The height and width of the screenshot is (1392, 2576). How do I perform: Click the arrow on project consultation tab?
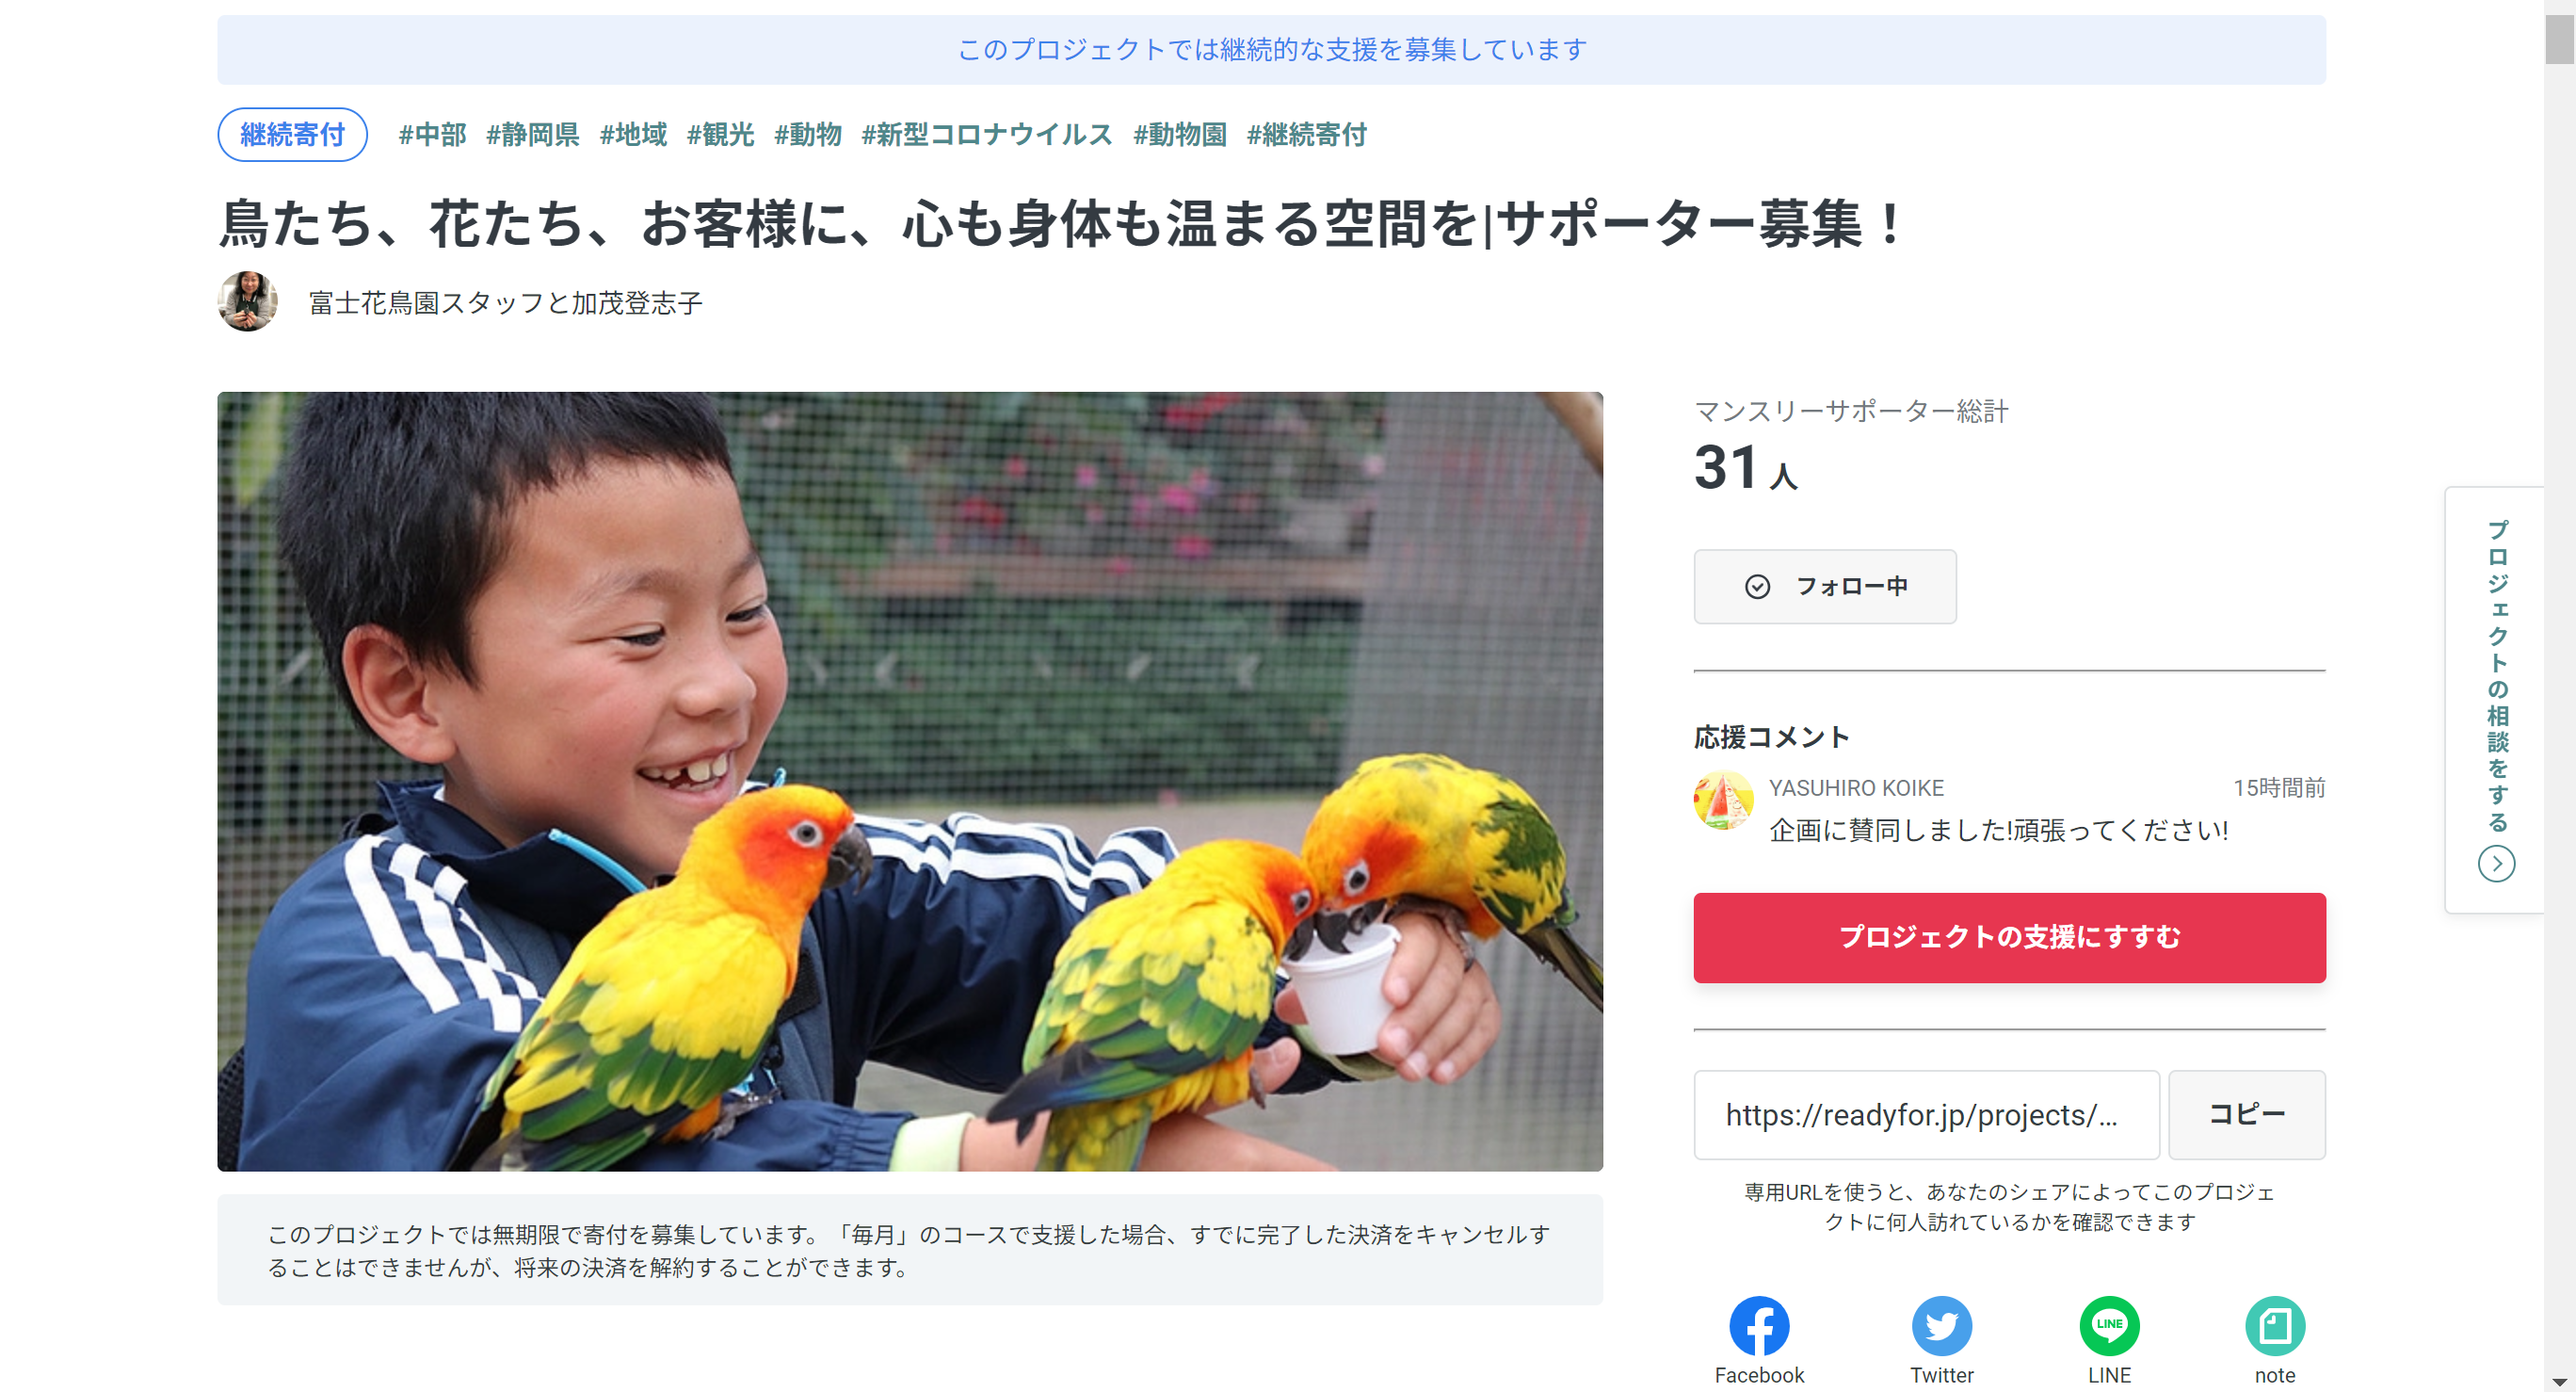click(2496, 863)
